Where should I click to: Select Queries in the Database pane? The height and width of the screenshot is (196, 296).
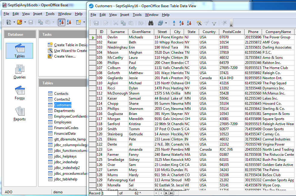20,72
